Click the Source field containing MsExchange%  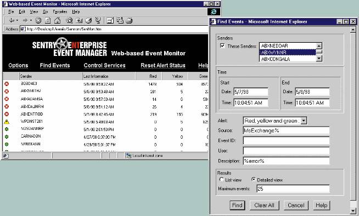[x=286, y=130]
